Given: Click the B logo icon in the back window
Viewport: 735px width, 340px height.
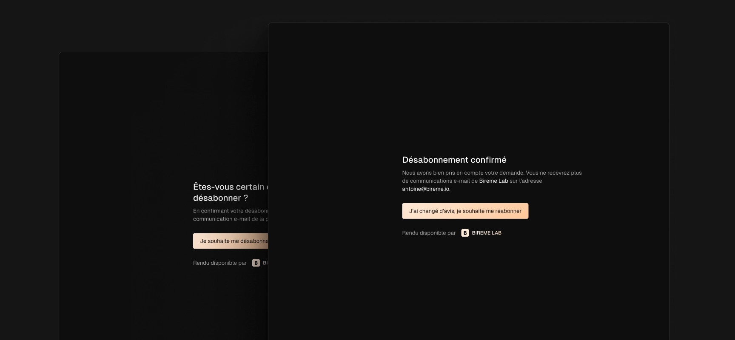Looking at the screenshot, I should pyautogui.click(x=256, y=263).
